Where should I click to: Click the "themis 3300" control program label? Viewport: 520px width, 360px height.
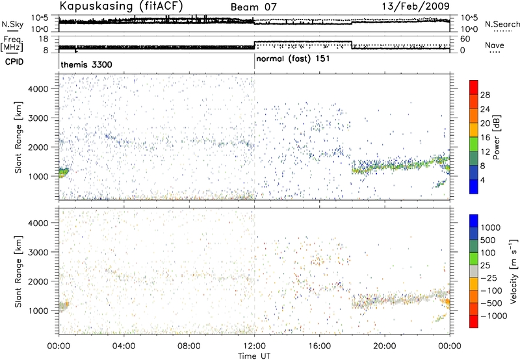pyautogui.click(x=86, y=64)
